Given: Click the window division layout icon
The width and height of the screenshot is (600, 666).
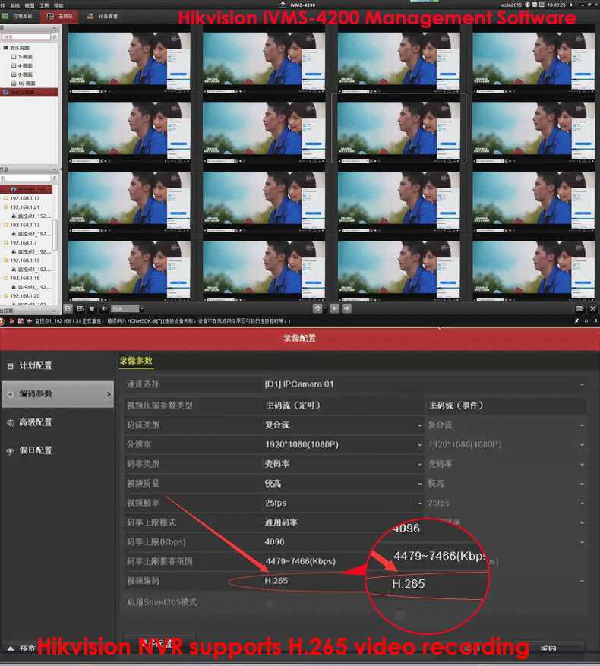Looking at the screenshot, I should click(x=80, y=308).
